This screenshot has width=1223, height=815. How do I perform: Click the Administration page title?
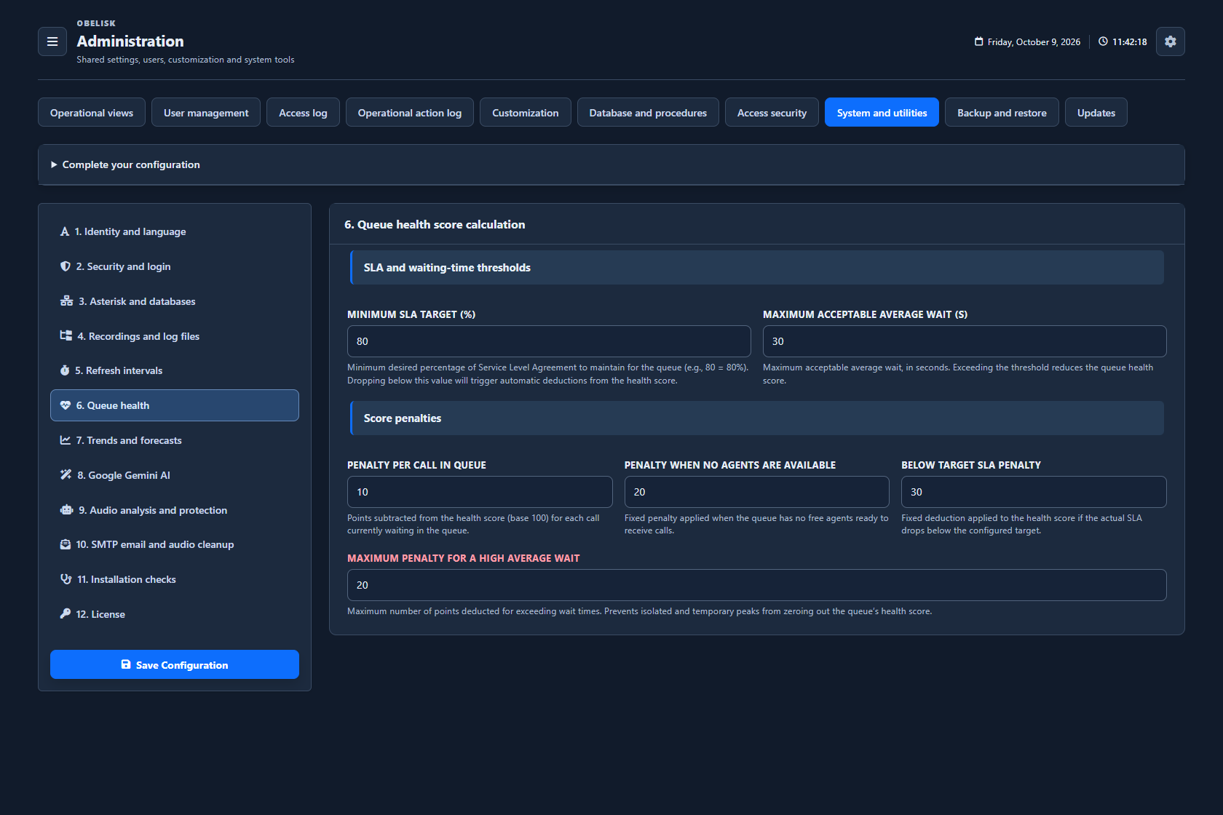130,41
